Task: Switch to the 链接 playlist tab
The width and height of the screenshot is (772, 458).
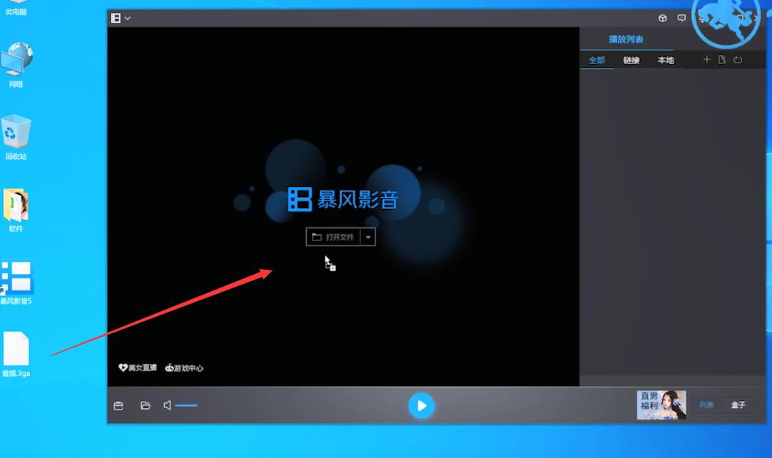Action: tap(631, 60)
